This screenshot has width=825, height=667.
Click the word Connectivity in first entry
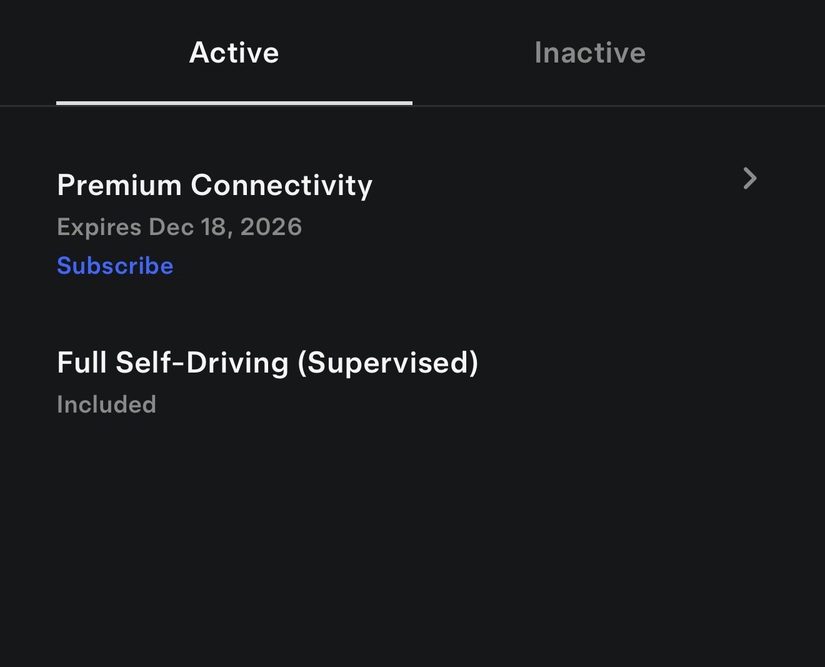[x=281, y=186]
